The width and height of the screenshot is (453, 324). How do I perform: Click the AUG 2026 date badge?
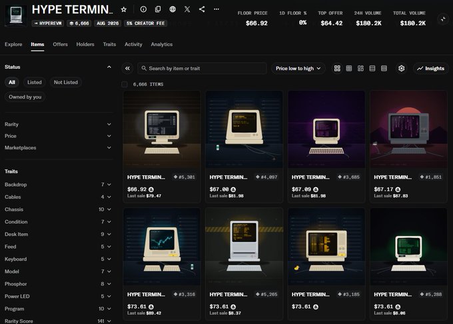pyautogui.click(x=108, y=23)
